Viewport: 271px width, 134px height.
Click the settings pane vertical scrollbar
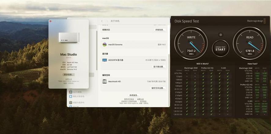tap(169, 80)
